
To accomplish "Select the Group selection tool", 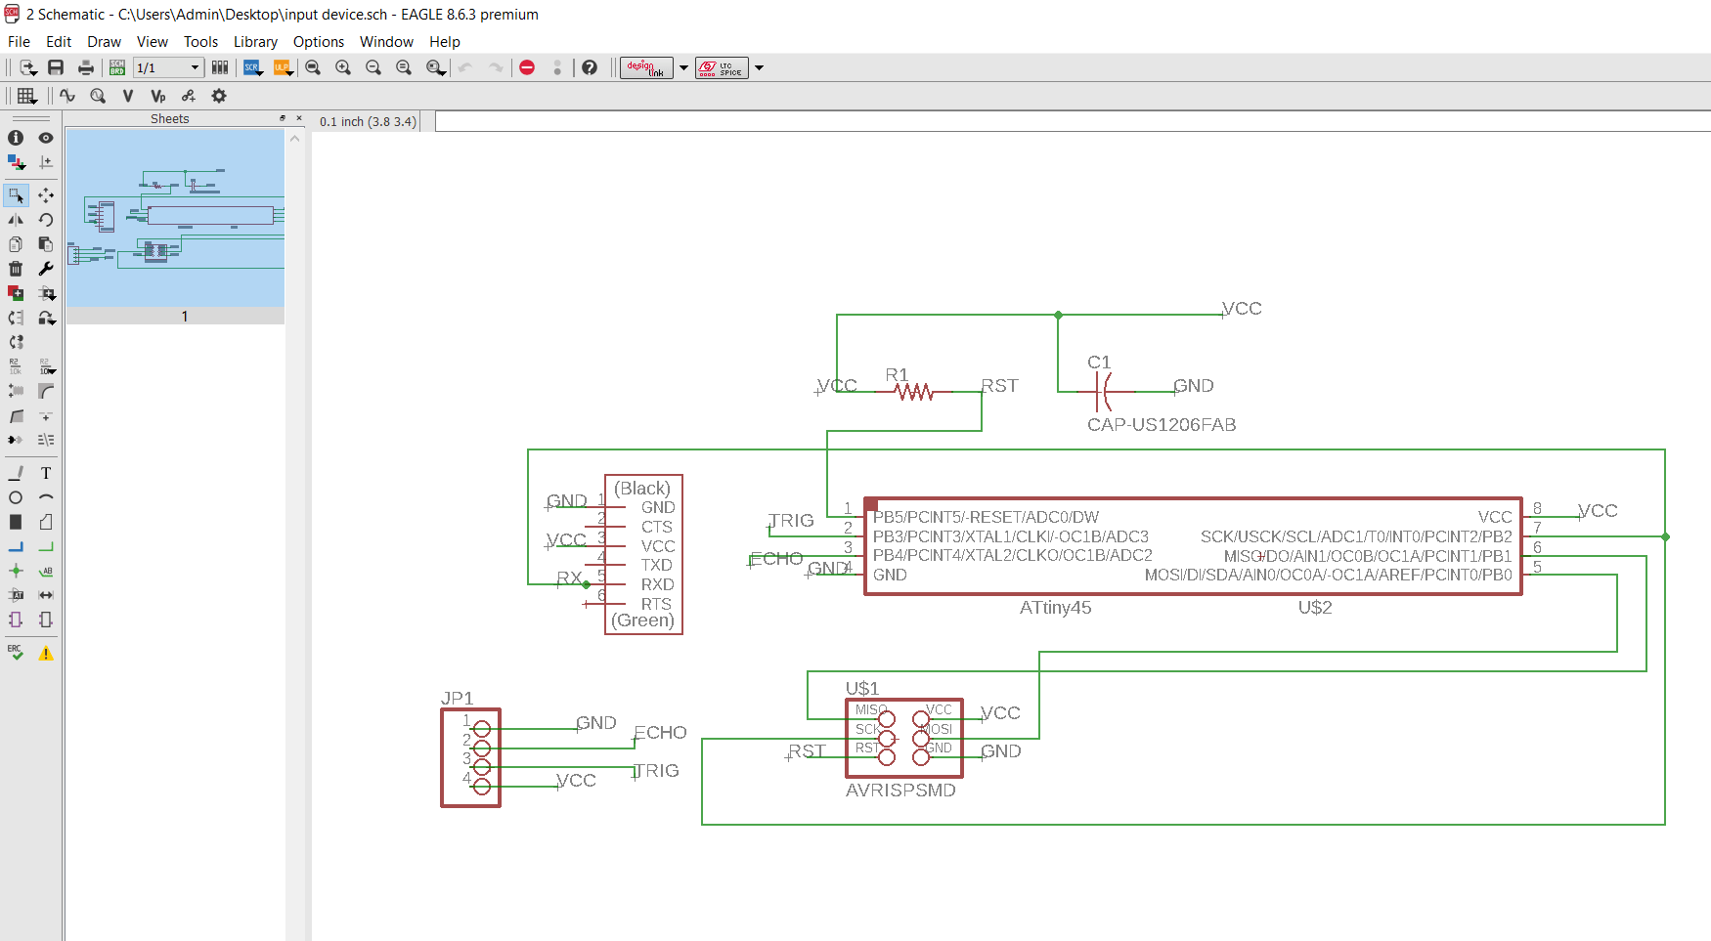I will (x=16, y=195).
